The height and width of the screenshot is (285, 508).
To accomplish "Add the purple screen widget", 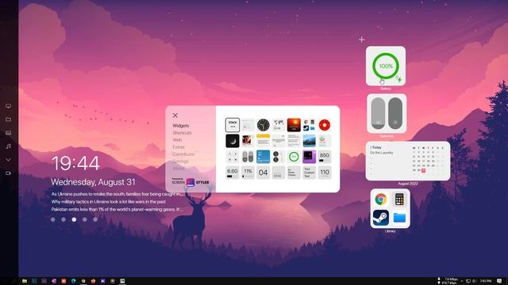I will (x=309, y=157).
